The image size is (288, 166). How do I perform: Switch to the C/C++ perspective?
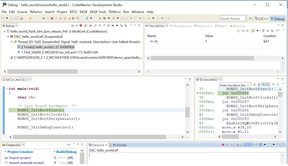[x=261, y=19]
